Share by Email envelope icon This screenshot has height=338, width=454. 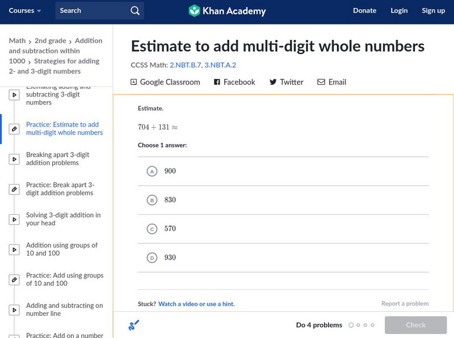[x=321, y=82]
